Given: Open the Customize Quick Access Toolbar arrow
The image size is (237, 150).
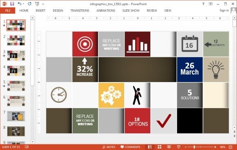Looking at the screenshot, I should (x=43, y=4).
